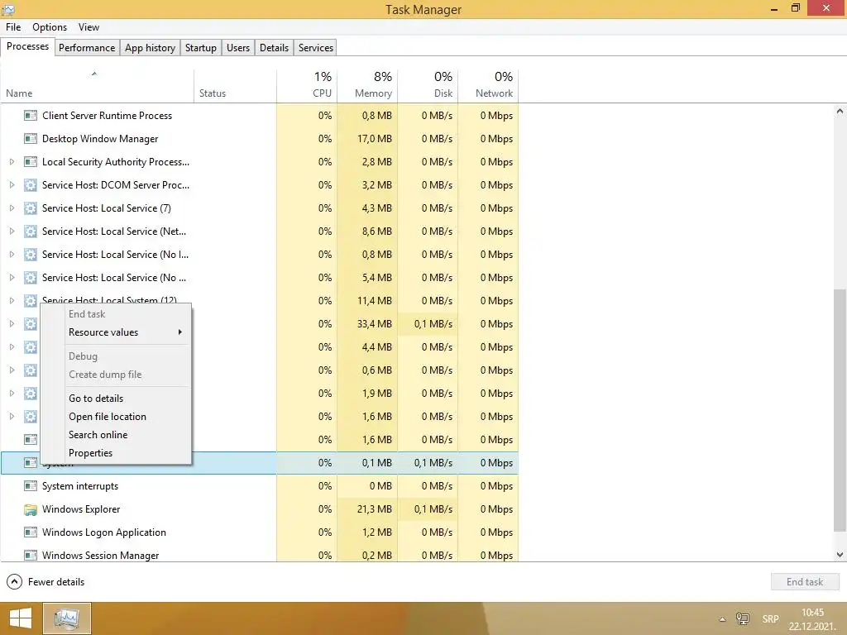This screenshot has height=635, width=847.
Task: Show hidden tray icons arrow
Action: pyautogui.click(x=722, y=619)
